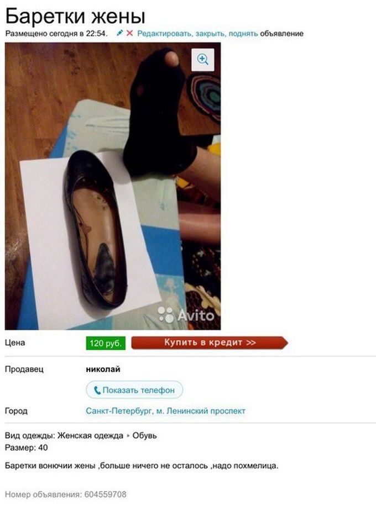Screen dimensions: 376x506
Task: Follow the м. Ленинский проспект link
Action: pyautogui.click(x=201, y=411)
